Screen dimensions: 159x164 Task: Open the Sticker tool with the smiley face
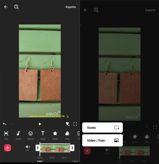[x=30, y=135]
